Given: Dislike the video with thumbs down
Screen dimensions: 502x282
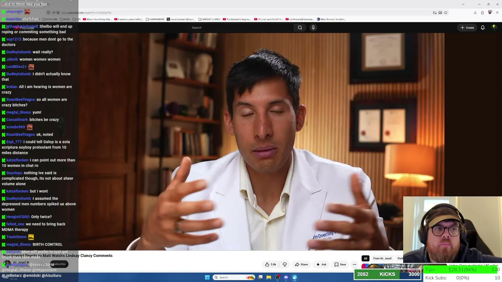Looking at the screenshot, I should click(x=285, y=264).
